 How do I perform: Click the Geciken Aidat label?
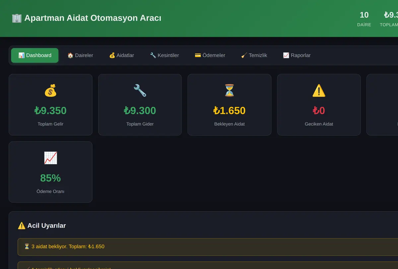[319, 124]
